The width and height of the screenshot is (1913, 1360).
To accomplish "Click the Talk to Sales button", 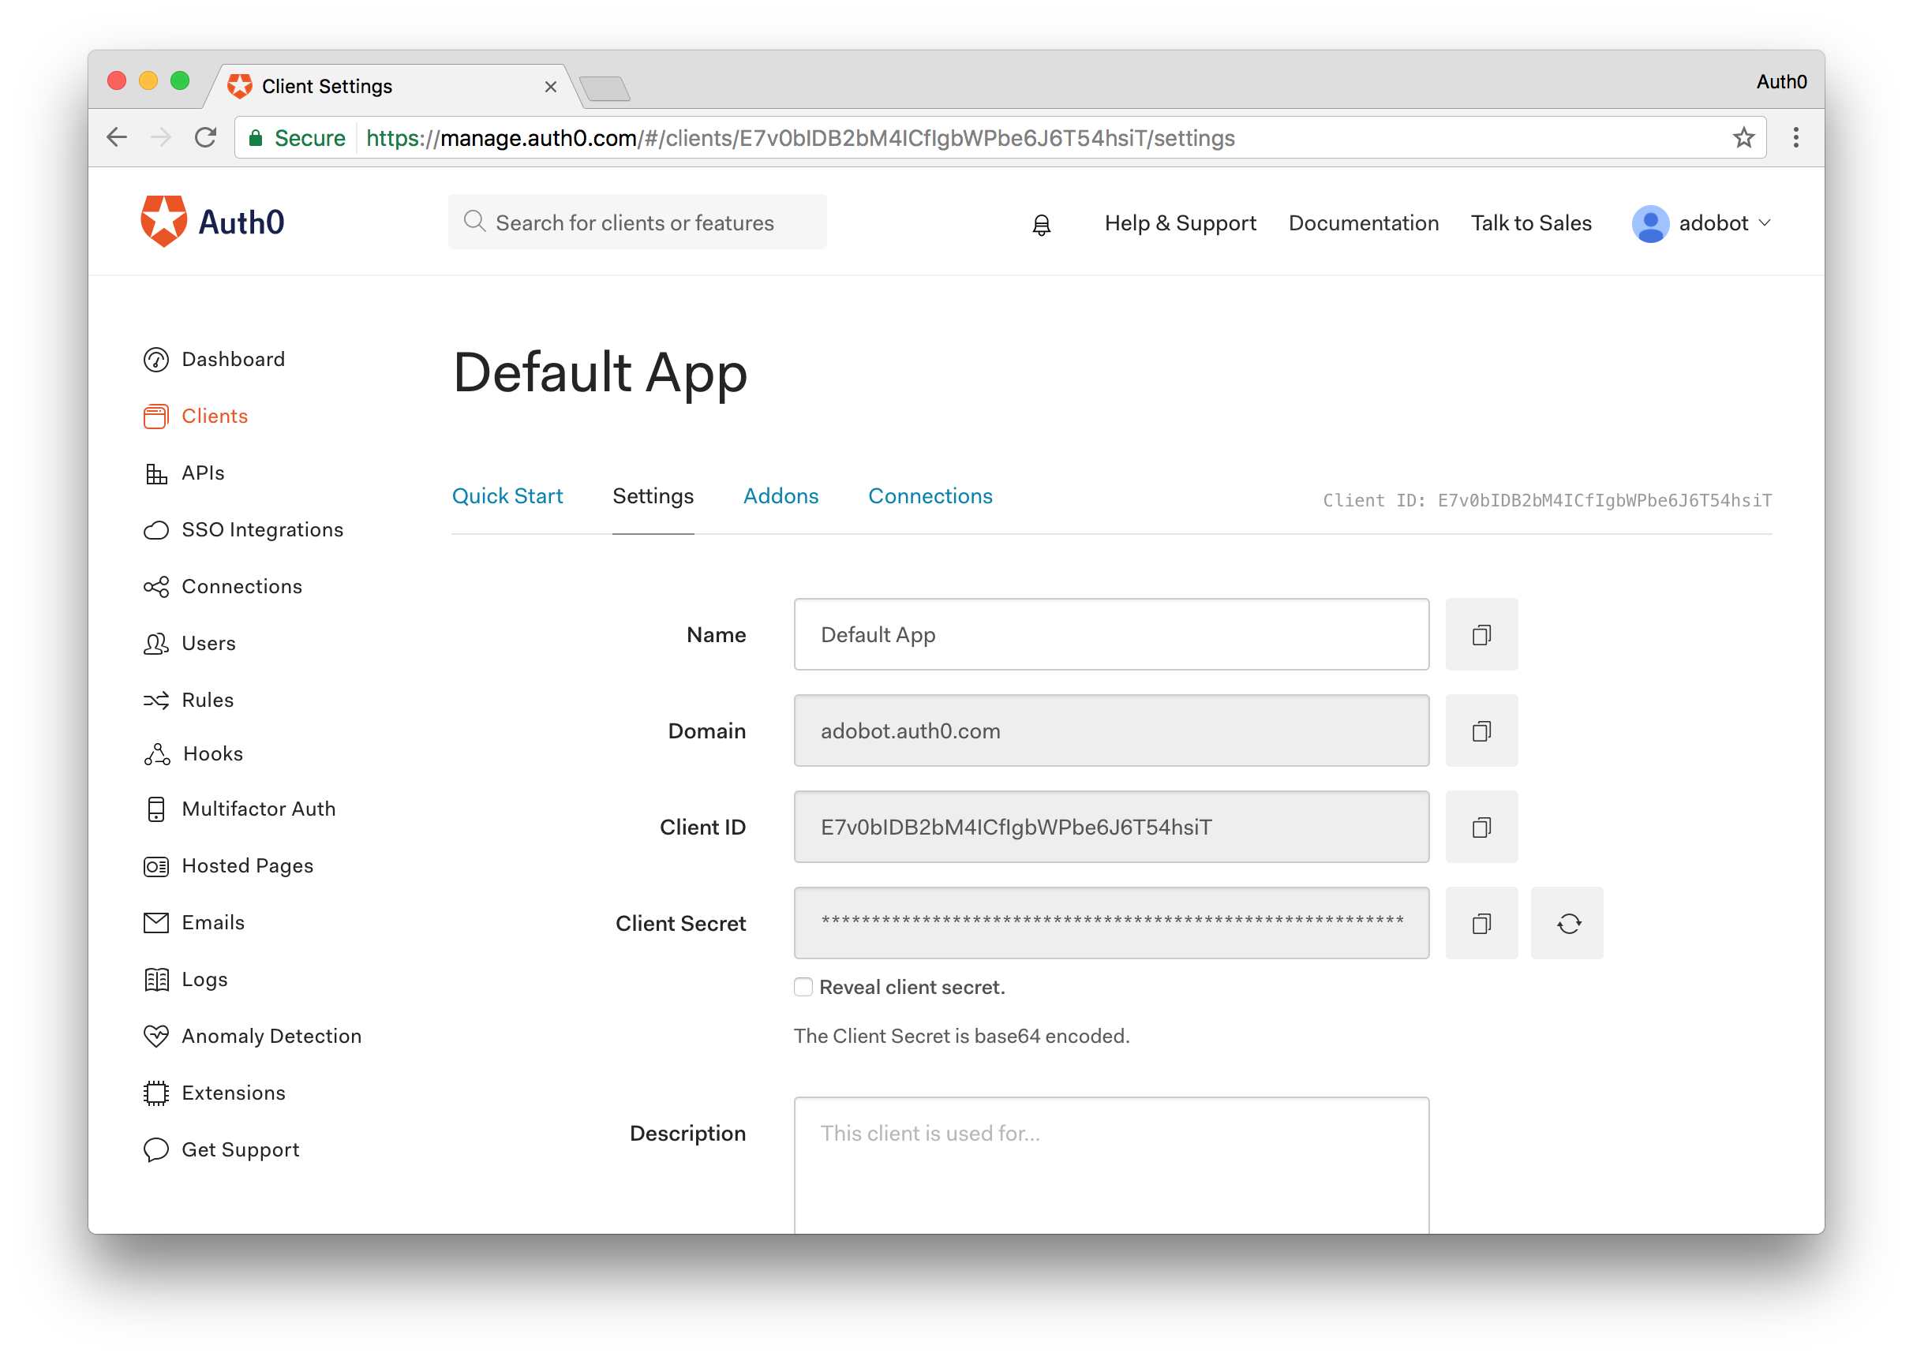I will pyautogui.click(x=1530, y=222).
